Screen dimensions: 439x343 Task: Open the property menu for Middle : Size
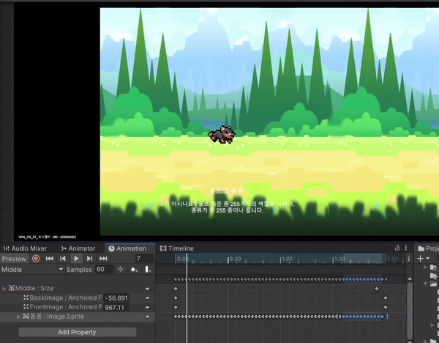coord(147,289)
